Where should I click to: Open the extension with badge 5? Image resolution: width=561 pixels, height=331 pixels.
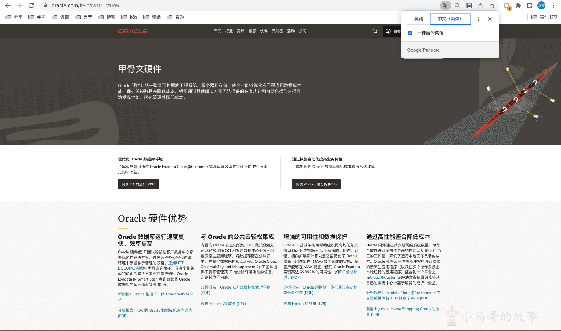(x=507, y=6)
